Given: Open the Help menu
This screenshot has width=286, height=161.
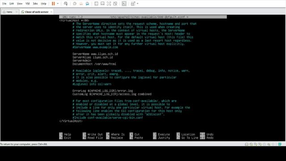Looking at the screenshot, I should [x=43, y=4].
